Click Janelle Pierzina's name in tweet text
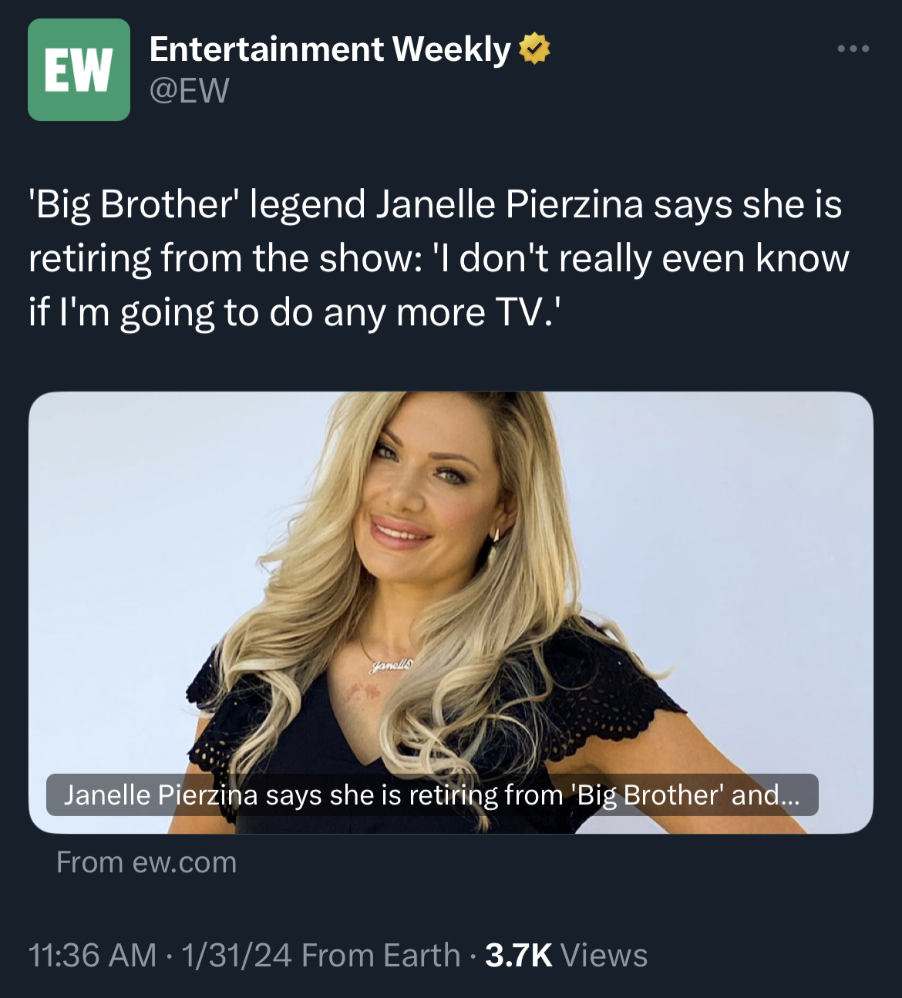The width and height of the screenshot is (902, 998). [510, 205]
